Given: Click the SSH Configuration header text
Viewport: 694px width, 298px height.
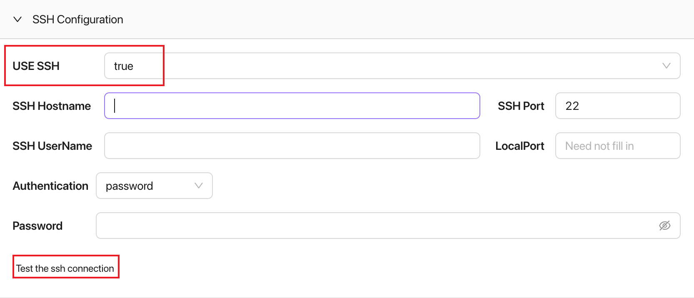Looking at the screenshot, I should (77, 19).
